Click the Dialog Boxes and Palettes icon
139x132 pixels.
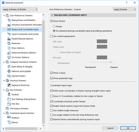pos(9,20)
